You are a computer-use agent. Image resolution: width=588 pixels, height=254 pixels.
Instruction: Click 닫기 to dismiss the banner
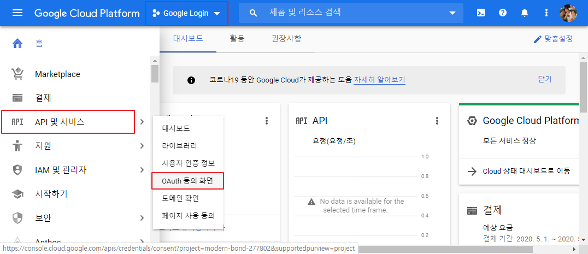pos(545,79)
